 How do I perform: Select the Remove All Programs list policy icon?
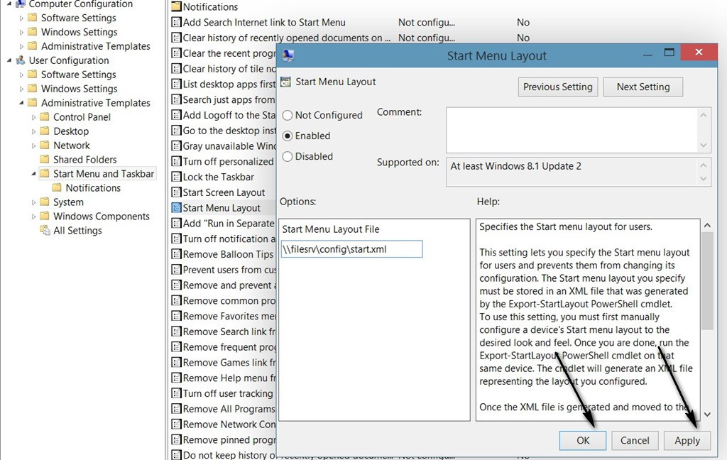click(x=175, y=408)
